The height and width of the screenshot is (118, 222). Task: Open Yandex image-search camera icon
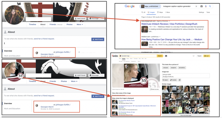click(x=166, y=56)
